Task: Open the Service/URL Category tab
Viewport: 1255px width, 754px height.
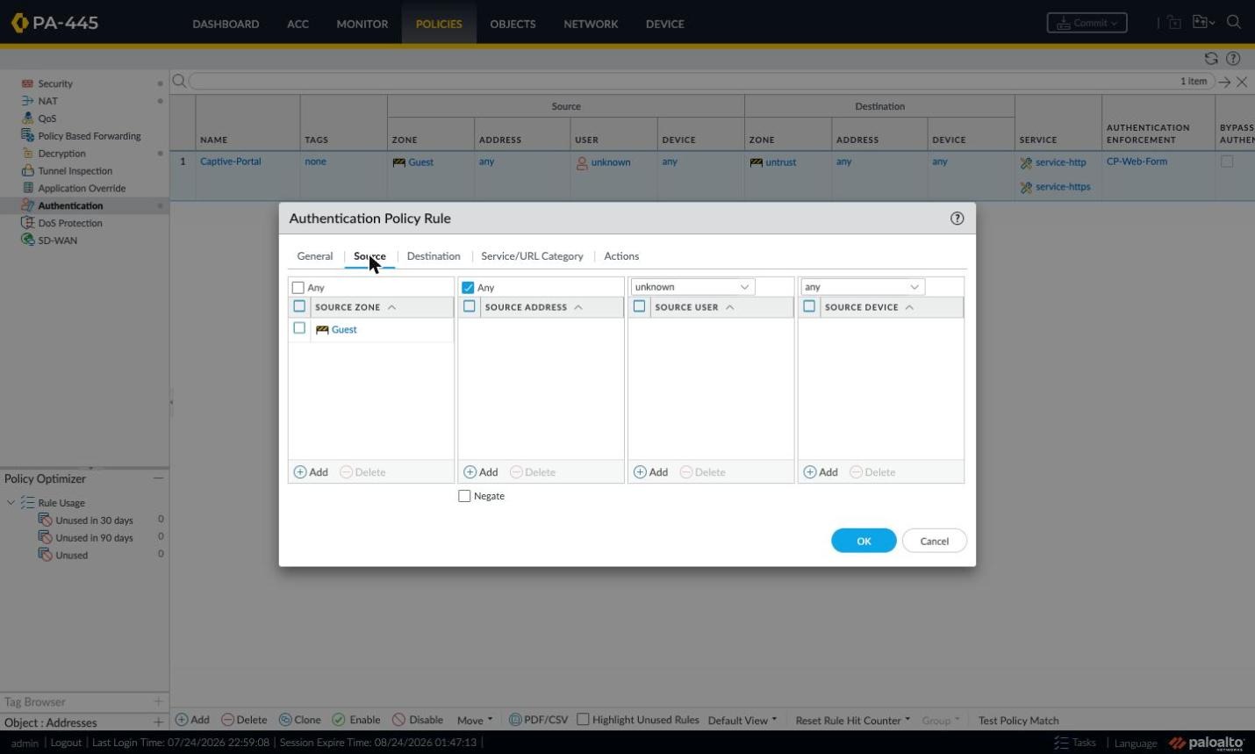Action: [x=532, y=256]
